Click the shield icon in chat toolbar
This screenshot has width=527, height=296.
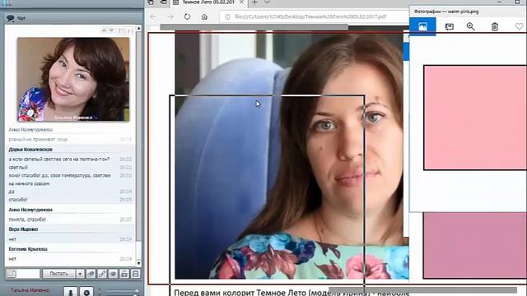click(x=114, y=274)
